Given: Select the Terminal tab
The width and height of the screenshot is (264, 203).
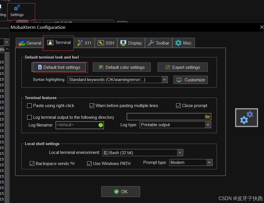Looking at the screenshot, I should [59, 43].
